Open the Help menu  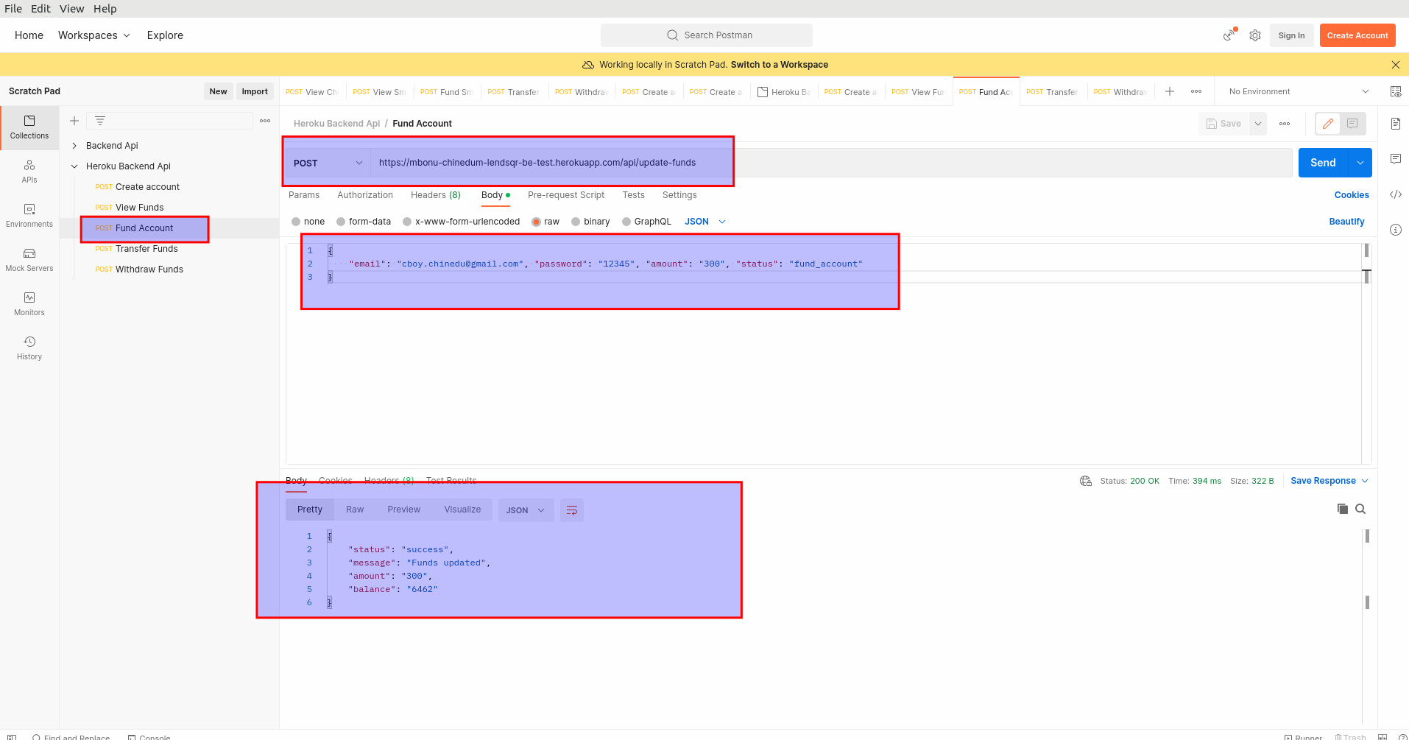click(x=105, y=9)
